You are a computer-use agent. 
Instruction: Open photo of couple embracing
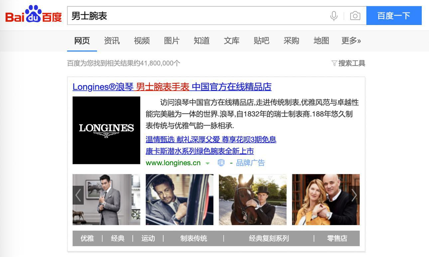(x=326, y=199)
